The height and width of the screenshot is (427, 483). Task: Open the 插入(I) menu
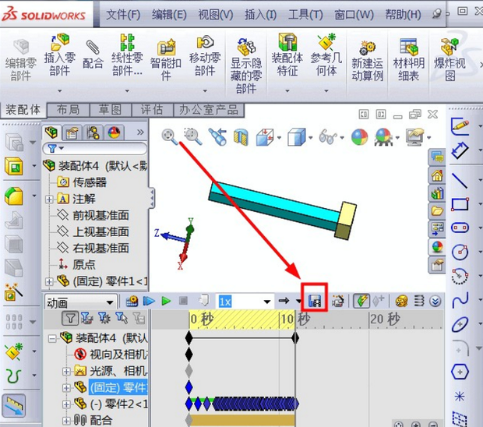260,15
